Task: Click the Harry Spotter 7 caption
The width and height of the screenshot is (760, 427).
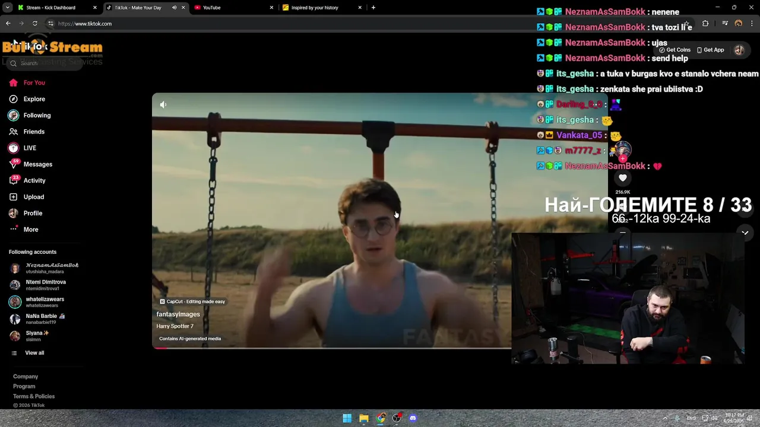Action: click(175, 326)
